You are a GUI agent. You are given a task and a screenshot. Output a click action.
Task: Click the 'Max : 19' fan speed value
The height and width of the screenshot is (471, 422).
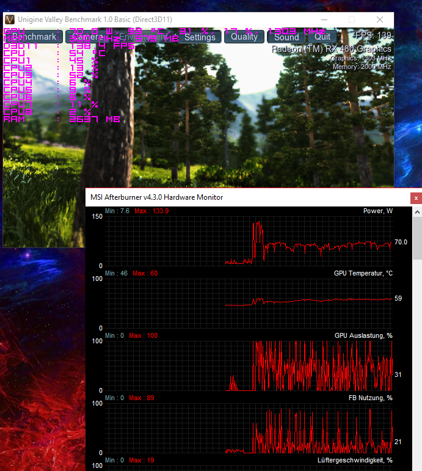click(x=142, y=460)
